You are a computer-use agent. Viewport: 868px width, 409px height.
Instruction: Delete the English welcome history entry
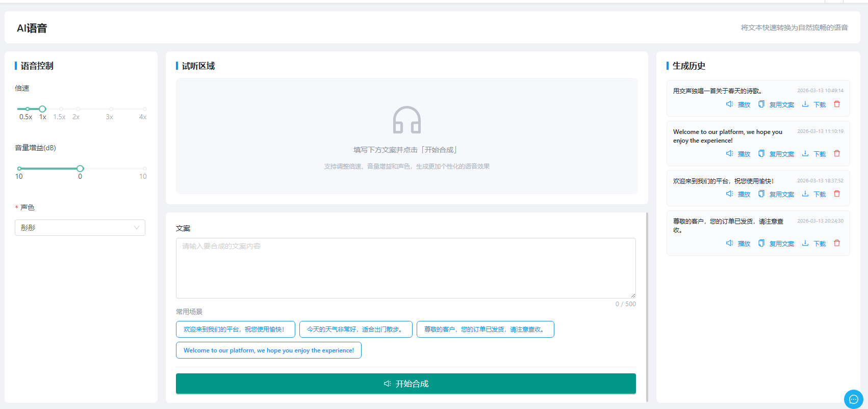tap(836, 154)
